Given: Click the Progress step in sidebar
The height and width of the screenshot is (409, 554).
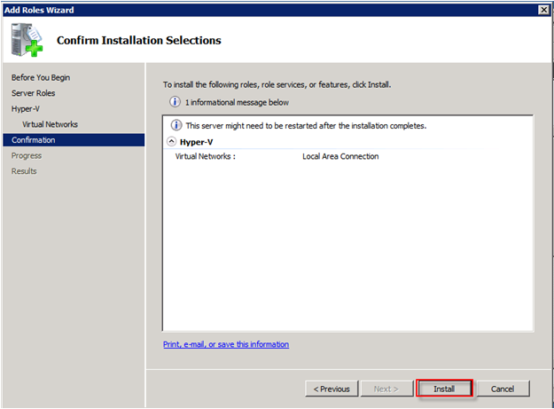Looking at the screenshot, I should (27, 155).
